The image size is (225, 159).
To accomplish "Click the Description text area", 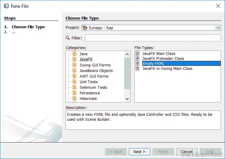I will coord(143,120).
